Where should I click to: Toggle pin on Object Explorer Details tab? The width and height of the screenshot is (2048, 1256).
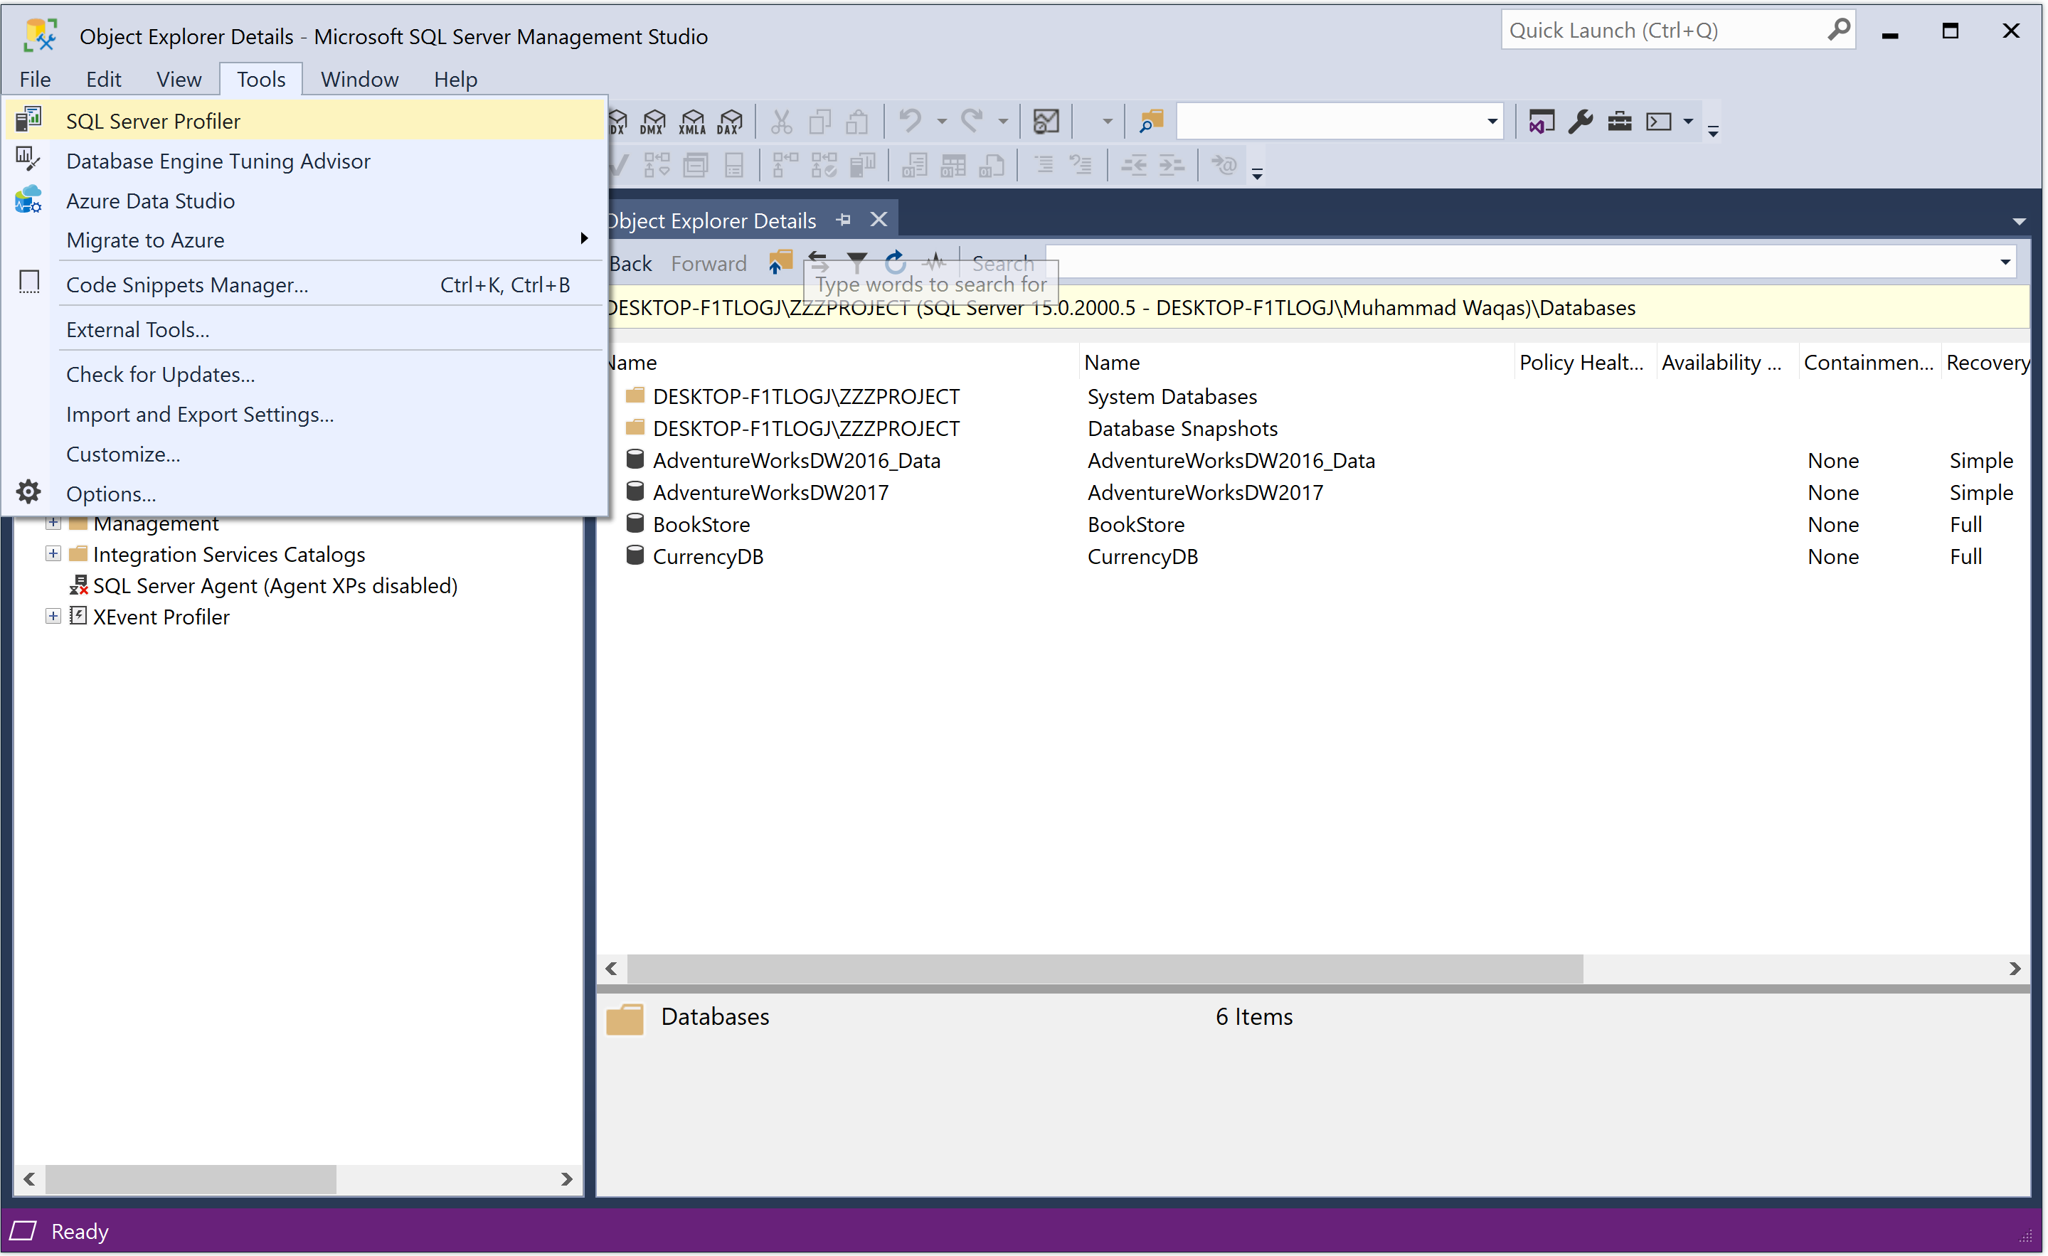pyautogui.click(x=844, y=220)
